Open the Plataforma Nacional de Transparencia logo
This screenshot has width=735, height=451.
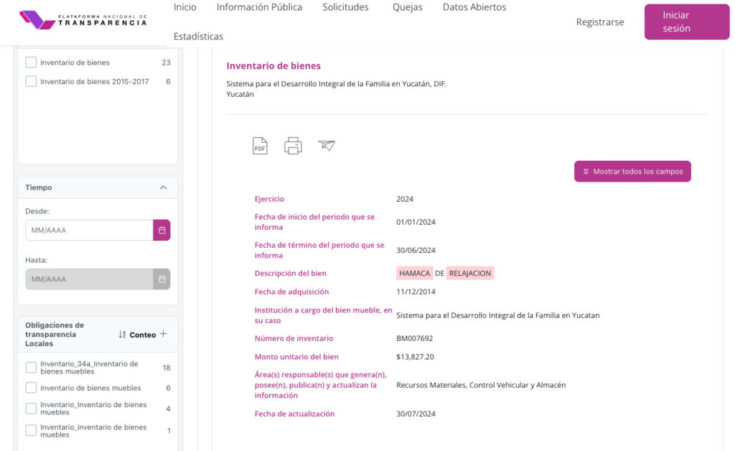[83, 20]
